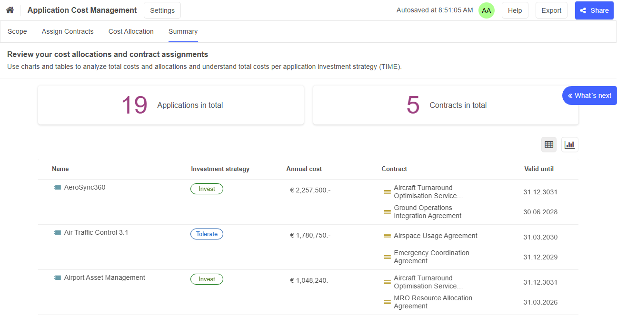Click the contract icon beside Airspace Usage Agreement

pos(387,236)
